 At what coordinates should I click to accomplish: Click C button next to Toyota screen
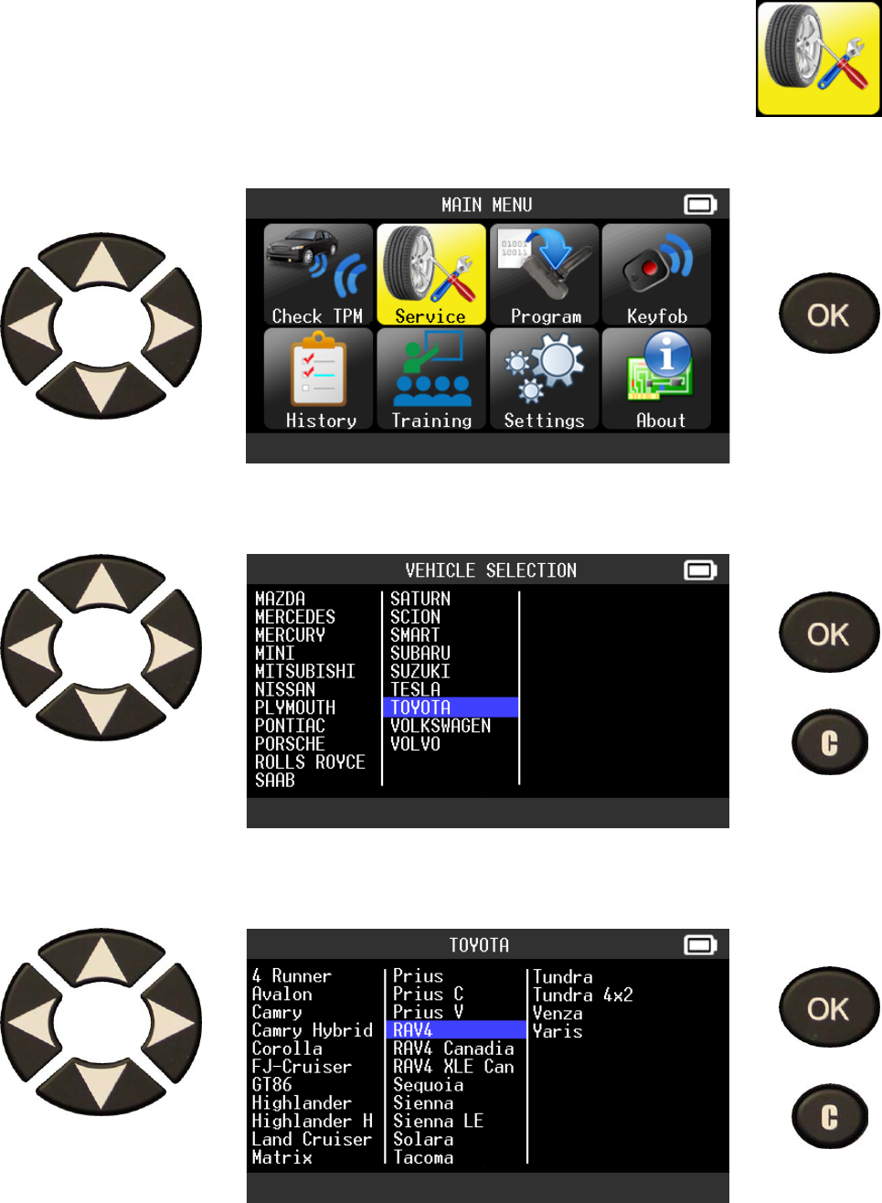[829, 1116]
